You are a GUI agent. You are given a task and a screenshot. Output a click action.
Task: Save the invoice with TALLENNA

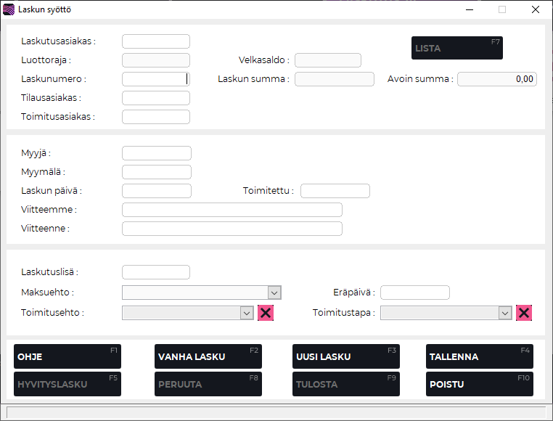click(479, 356)
